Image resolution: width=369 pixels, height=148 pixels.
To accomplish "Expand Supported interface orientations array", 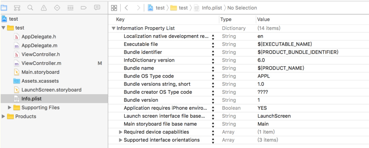I will pyautogui.click(x=121, y=140).
